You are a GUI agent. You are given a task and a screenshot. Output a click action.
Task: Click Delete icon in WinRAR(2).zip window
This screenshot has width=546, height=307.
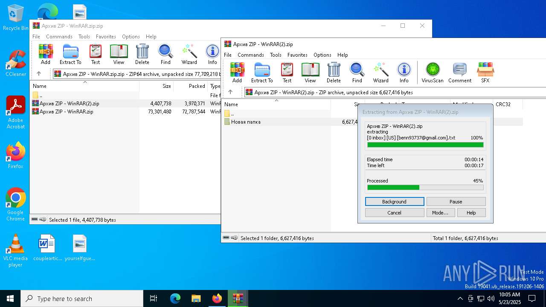pyautogui.click(x=334, y=72)
